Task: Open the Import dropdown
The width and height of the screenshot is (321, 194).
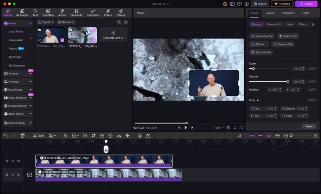Action: [46, 22]
